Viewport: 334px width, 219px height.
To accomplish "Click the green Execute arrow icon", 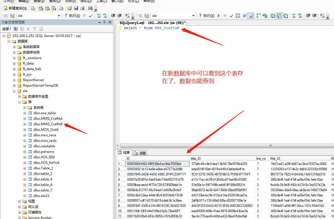I will pyautogui.click(x=218, y=16).
